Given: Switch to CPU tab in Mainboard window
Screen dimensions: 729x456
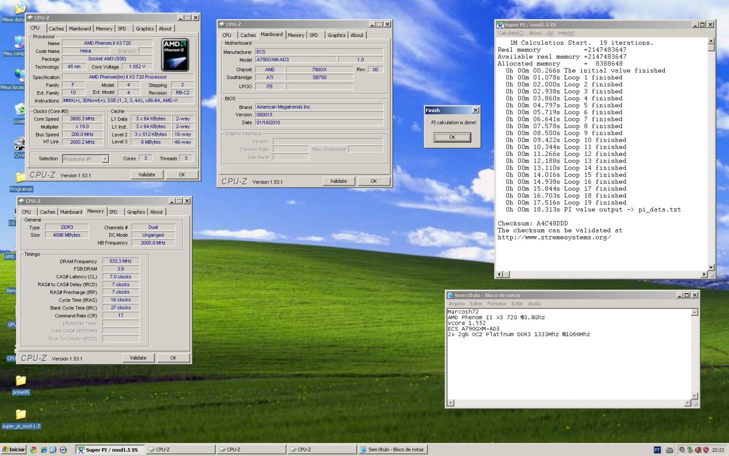Looking at the screenshot, I should click(227, 35).
